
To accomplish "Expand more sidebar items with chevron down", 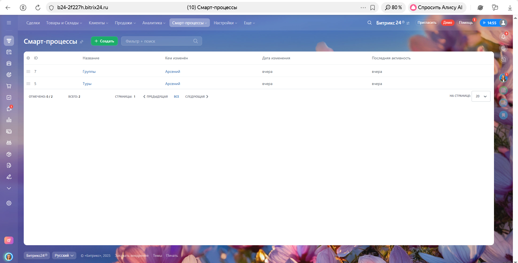I will pyautogui.click(x=9, y=188).
